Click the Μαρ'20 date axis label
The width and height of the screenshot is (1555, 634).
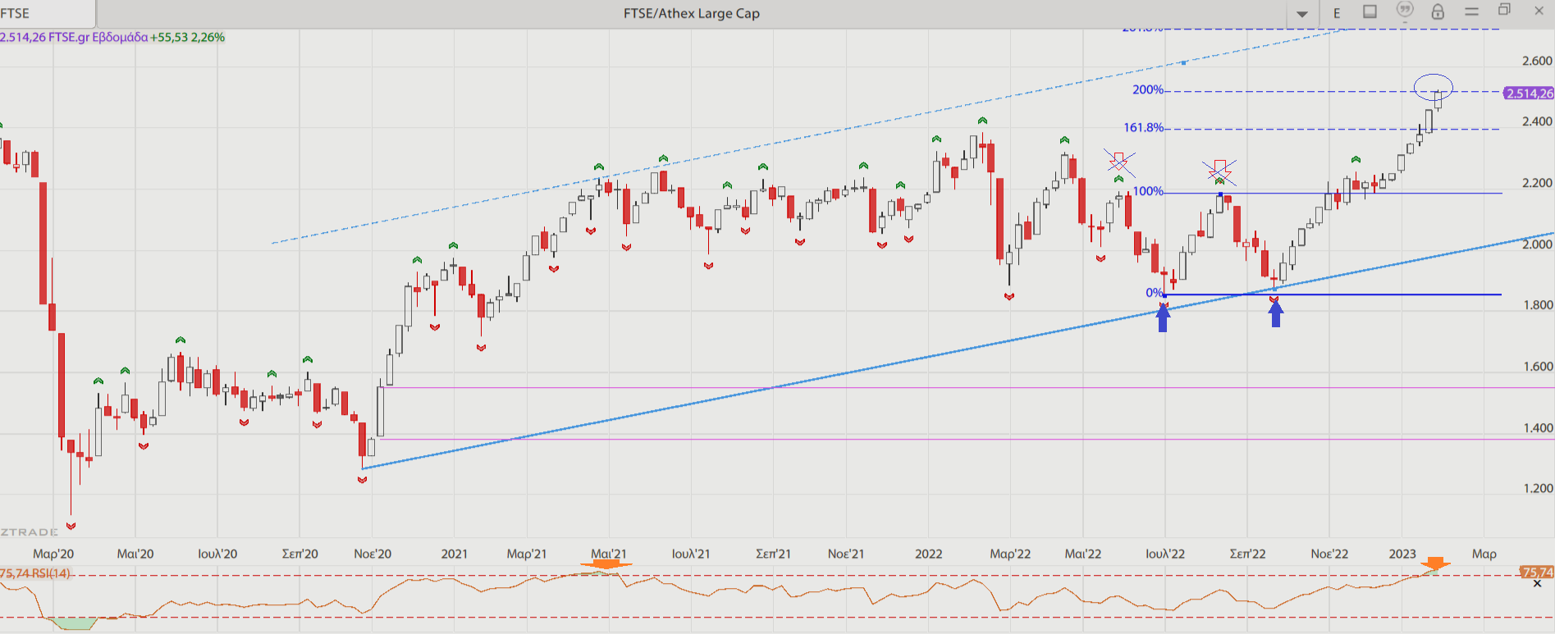click(53, 554)
